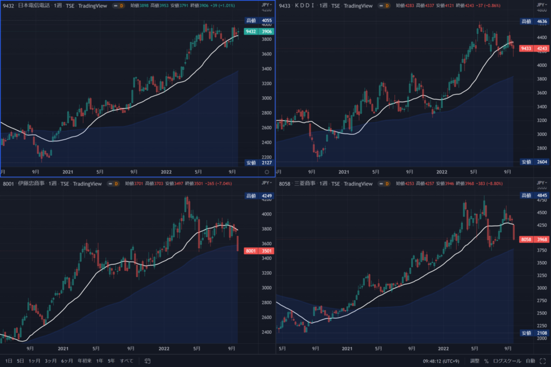Click the 安値3497 low value on 8001 chart
This screenshot has height=367, width=551.
coord(174,184)
